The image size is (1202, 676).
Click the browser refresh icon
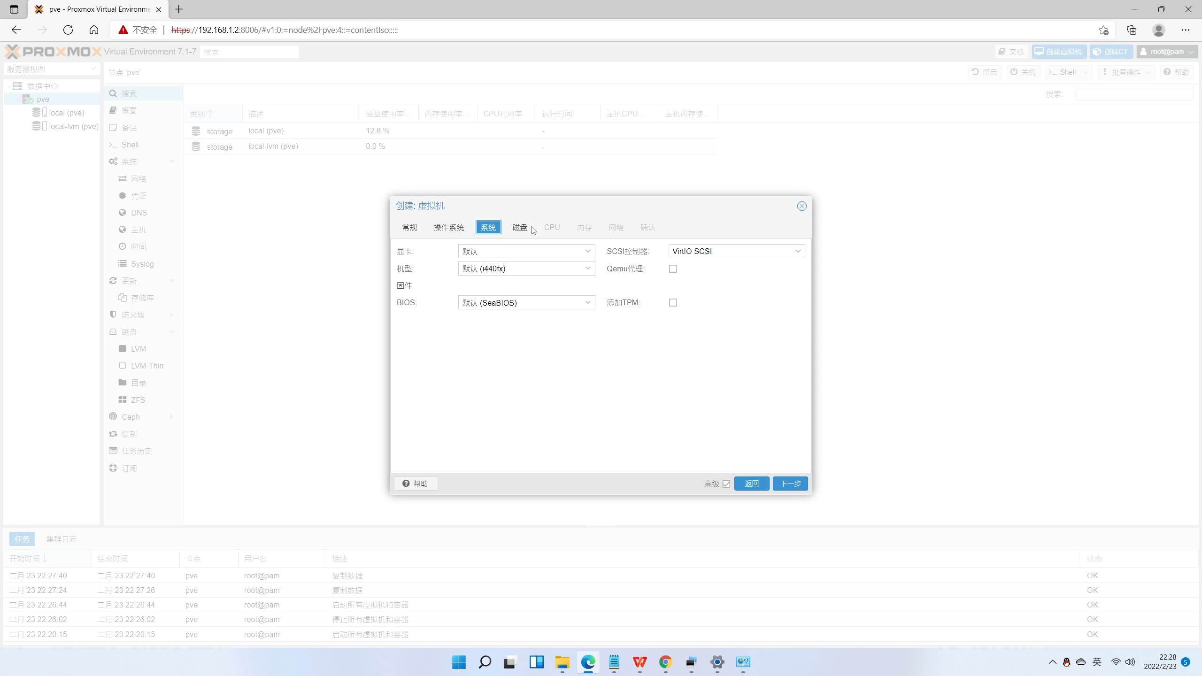[x=68, y=30]
